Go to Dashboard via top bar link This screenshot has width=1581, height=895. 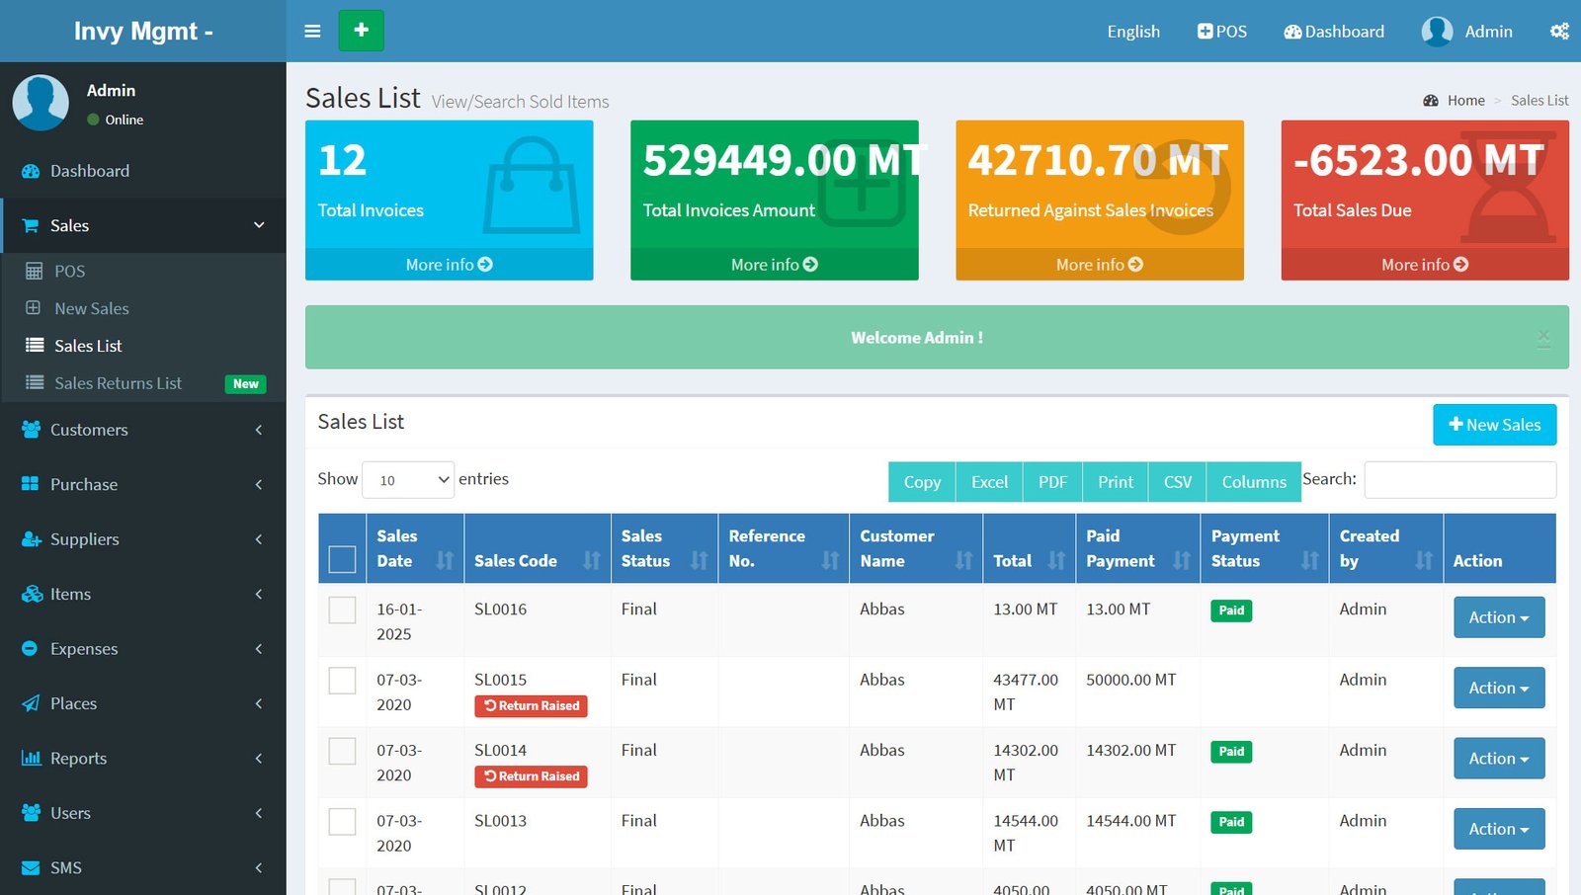coord(1334,32)
